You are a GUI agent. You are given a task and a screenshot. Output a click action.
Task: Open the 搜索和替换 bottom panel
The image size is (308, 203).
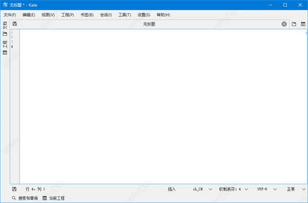(x=25, y=198)
